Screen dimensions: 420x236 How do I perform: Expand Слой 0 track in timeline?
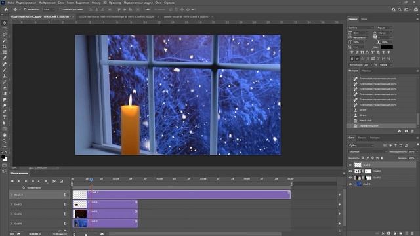[x=12, y=224]
